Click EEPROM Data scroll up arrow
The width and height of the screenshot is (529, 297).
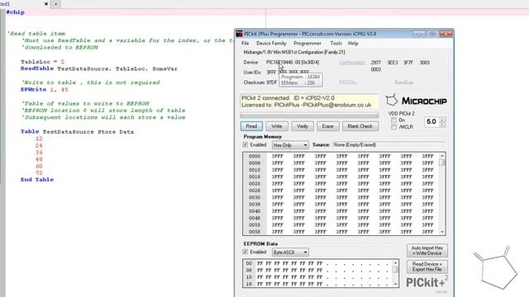(395, 263)
